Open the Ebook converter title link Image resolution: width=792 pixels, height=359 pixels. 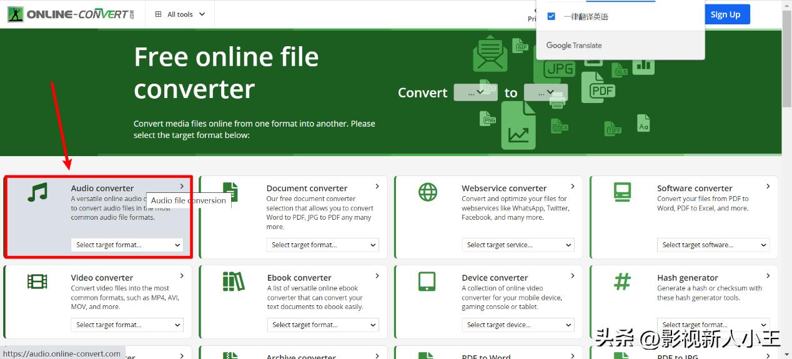(x=299, y=278)
